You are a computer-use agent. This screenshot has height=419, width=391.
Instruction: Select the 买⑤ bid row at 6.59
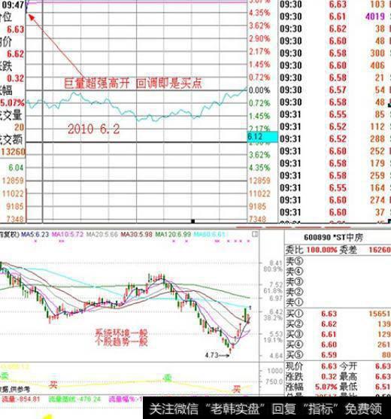338,355
